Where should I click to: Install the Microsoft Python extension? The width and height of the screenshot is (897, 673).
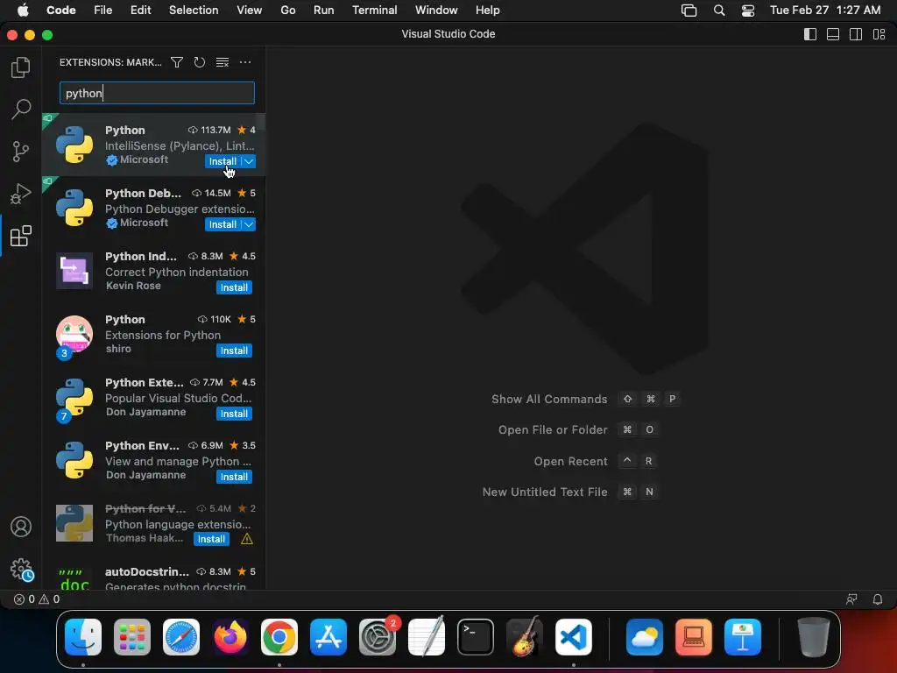point(222,161)
